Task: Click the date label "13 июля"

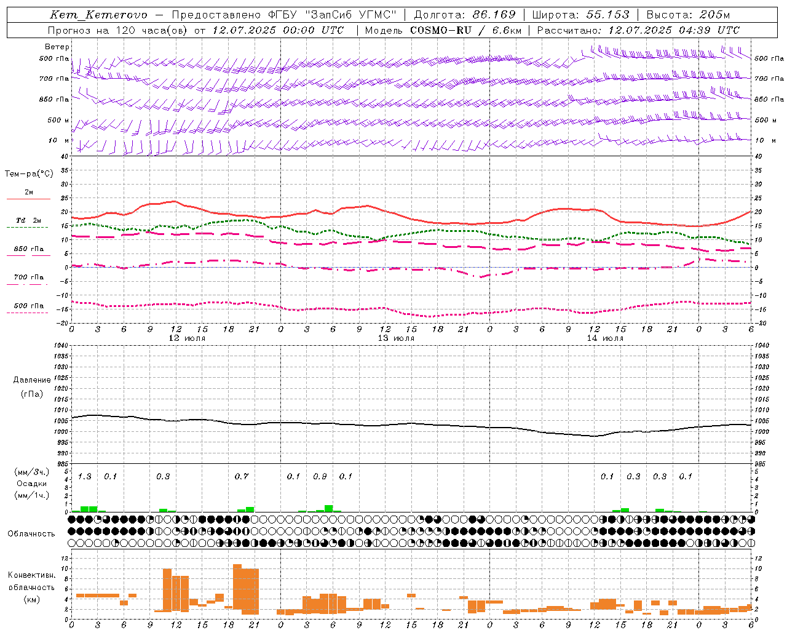Action: (x=396, y=338)
